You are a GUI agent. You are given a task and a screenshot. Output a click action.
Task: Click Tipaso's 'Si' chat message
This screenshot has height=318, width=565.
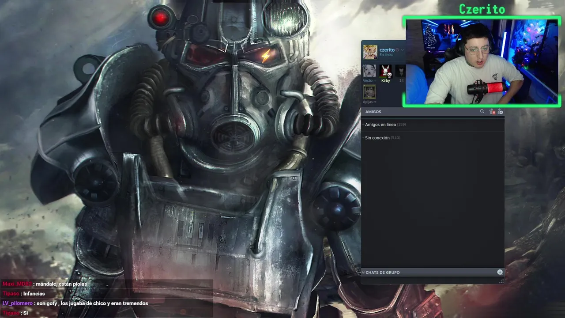tap(15, 313)
